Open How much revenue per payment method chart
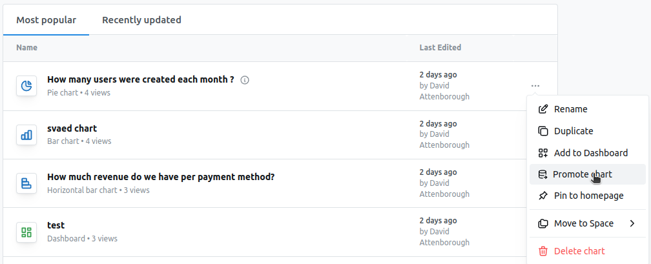This screenshot has height=264, width=651. click(161, 178)
